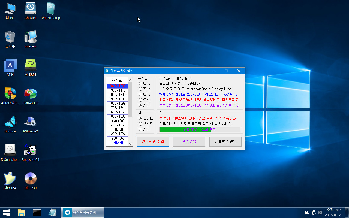Image resolution: width=349 pixels, height=218 pixels.
Task: Select the 32비트 color option
Action: [x=146, y=118]
